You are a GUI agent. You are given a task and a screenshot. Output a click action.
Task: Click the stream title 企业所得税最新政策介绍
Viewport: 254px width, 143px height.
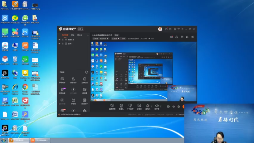[102, 35]
